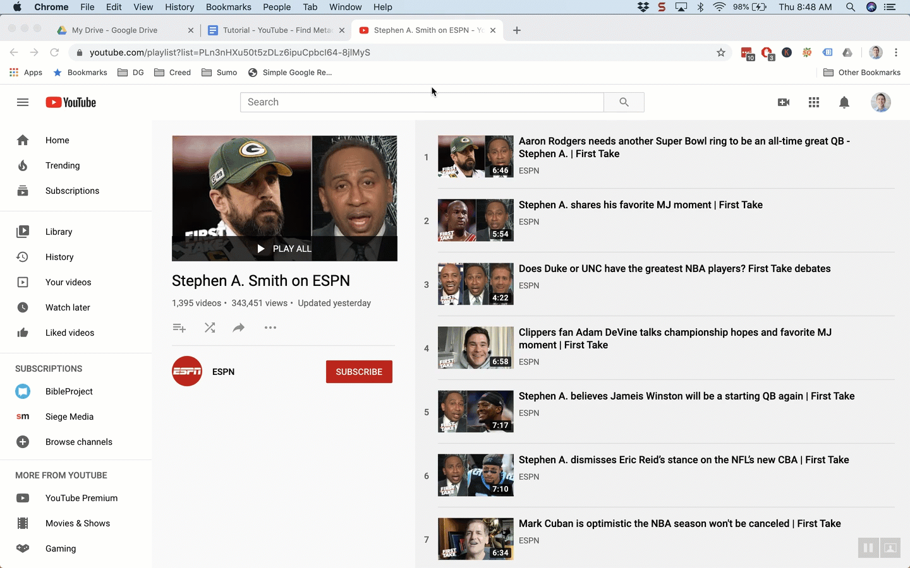
Task: Open the Bookmarks menu in the menu bar
Action: click(228, 7)
